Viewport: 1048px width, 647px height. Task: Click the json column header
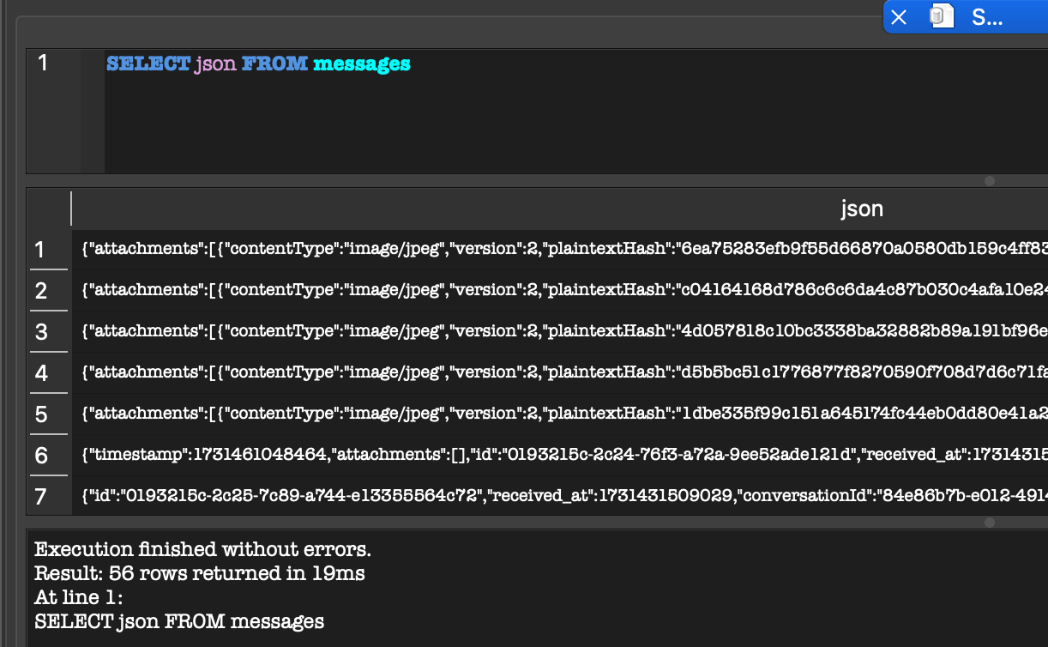tap(861, 209)
